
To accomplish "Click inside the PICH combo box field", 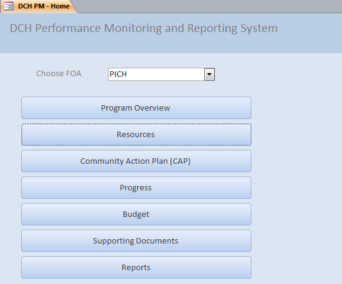I will pyautogui.click(x=156, y=74).
